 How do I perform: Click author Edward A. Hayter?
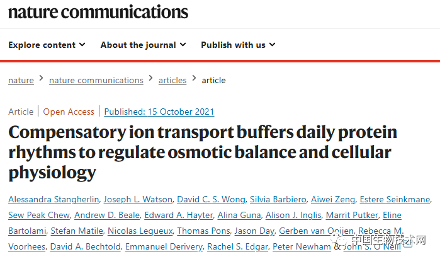click(182, 216)
